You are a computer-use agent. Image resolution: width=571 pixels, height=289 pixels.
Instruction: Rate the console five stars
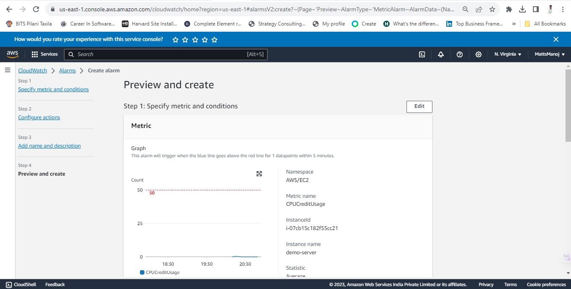click(x=214, y=40)
